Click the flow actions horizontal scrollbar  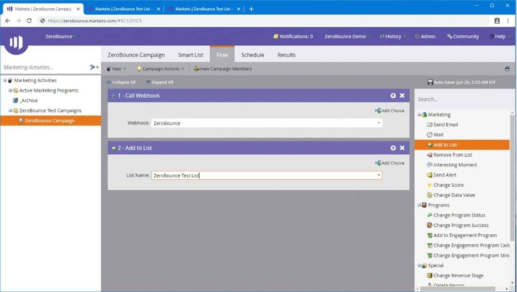457,288
